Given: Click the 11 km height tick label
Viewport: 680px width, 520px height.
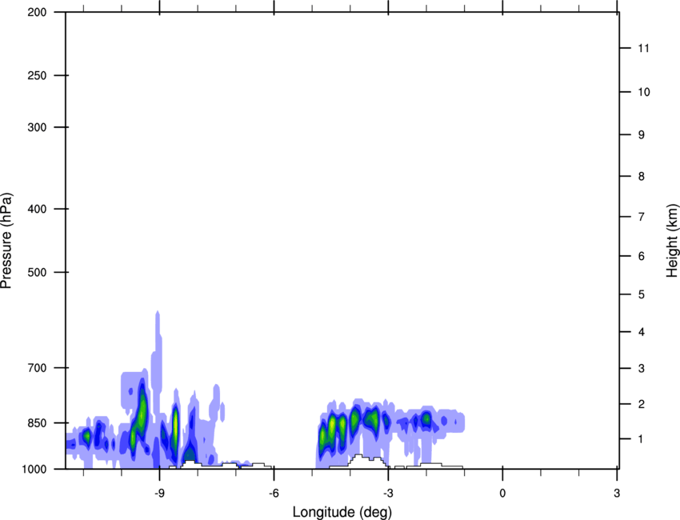Looking at the screenshot, I should click(644, 48).
